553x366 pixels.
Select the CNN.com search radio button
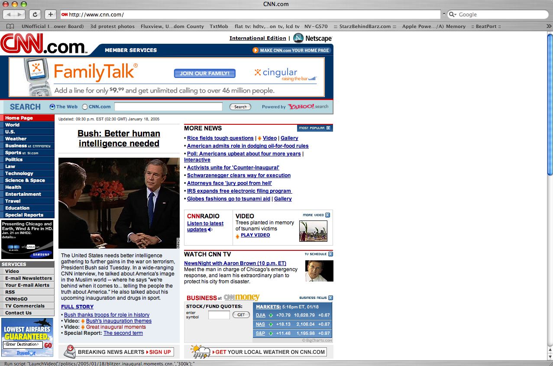click(85, 107)
